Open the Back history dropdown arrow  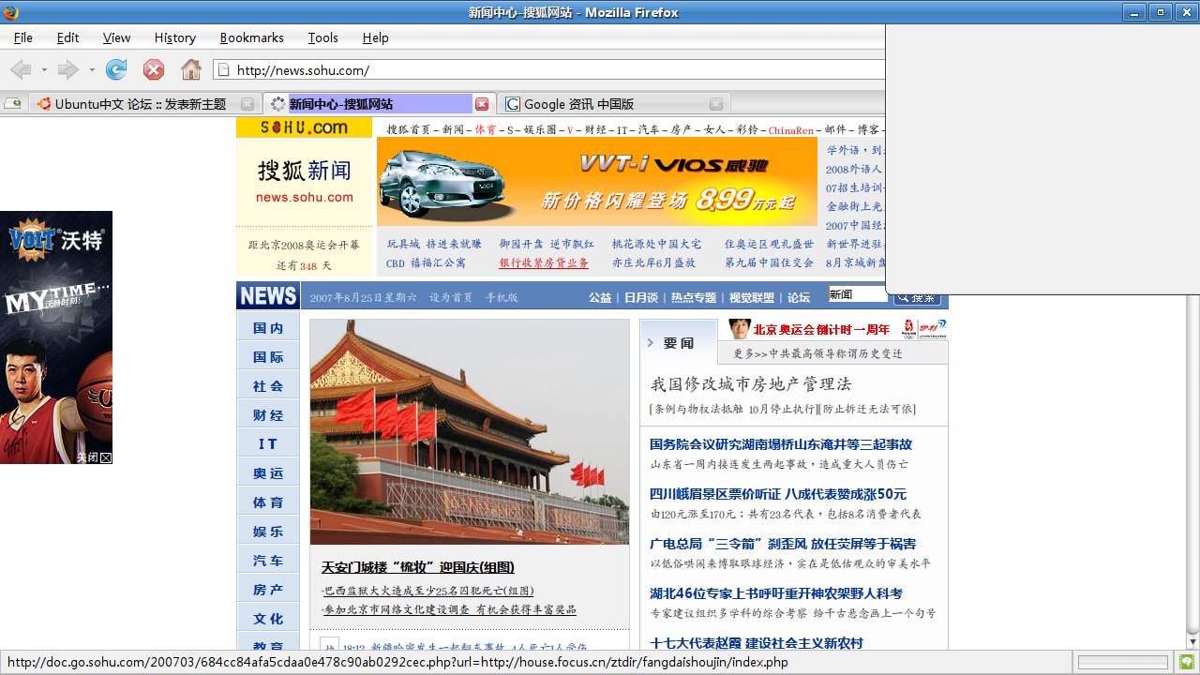42,70
